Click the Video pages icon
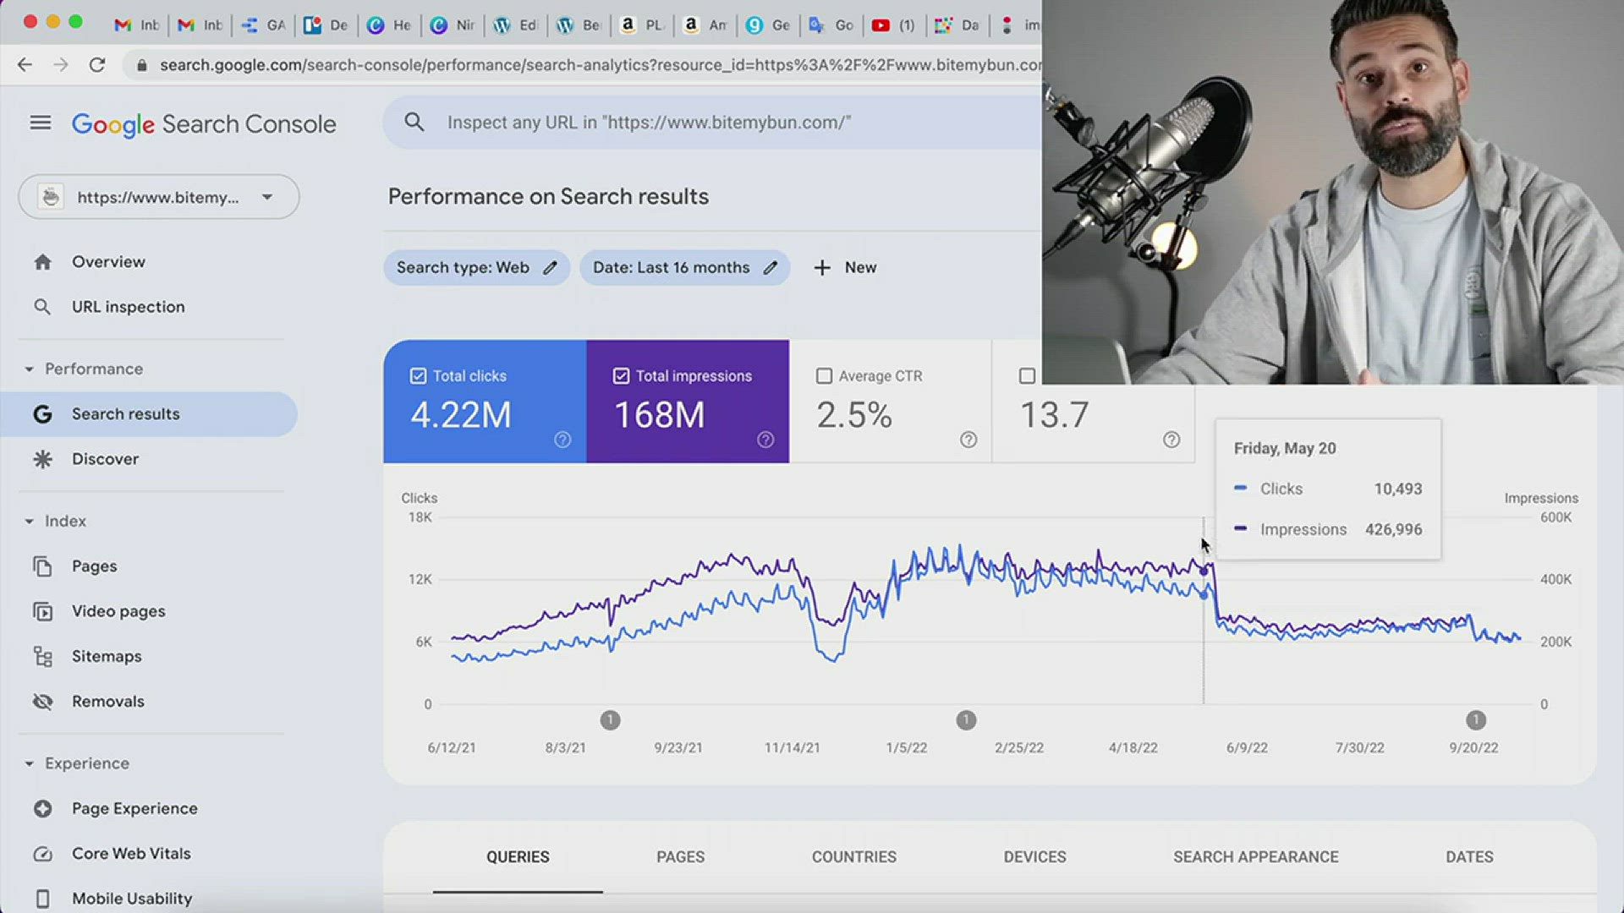 42,611
